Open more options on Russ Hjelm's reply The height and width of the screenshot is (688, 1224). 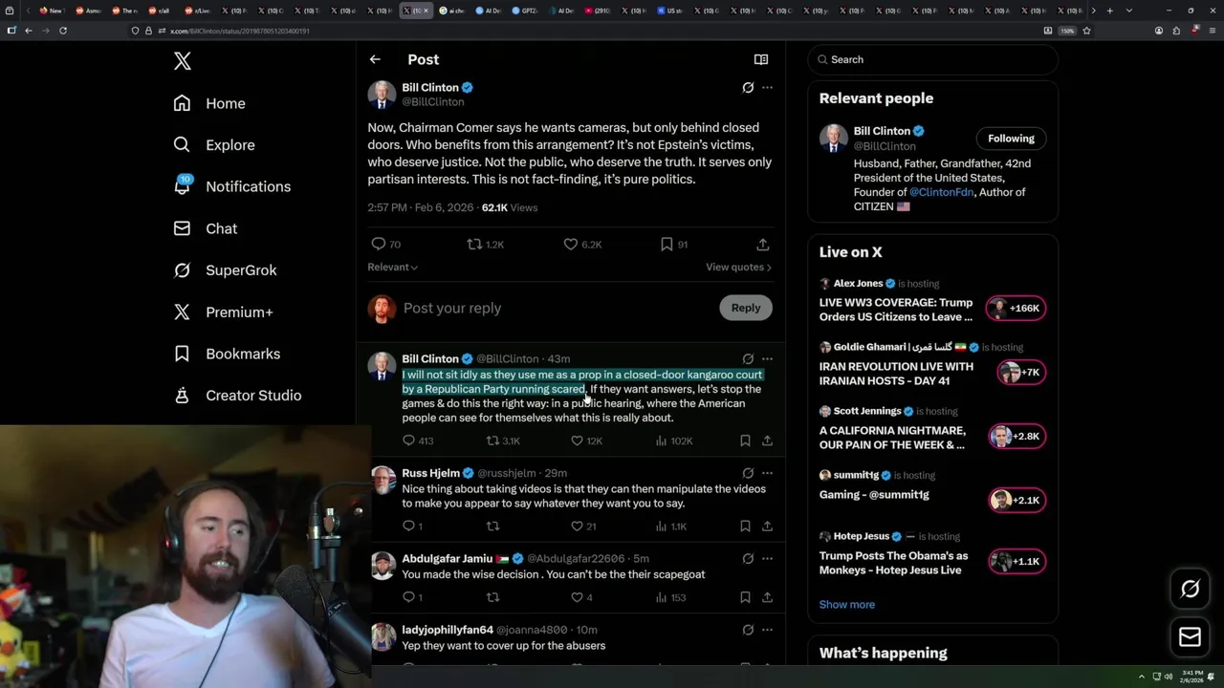pos(767,473)
